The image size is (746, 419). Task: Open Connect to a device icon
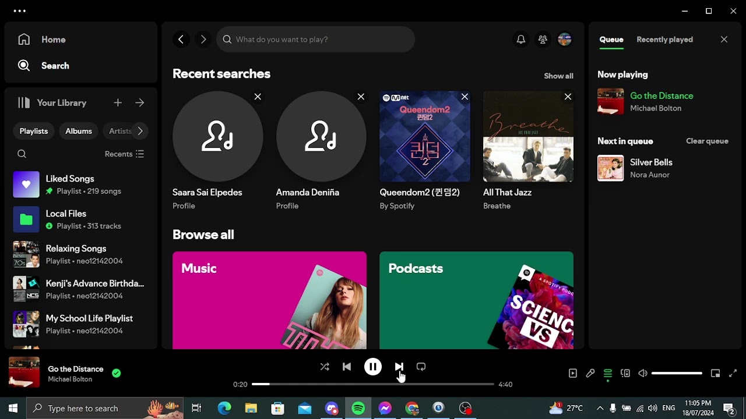(x=625, y=374)
